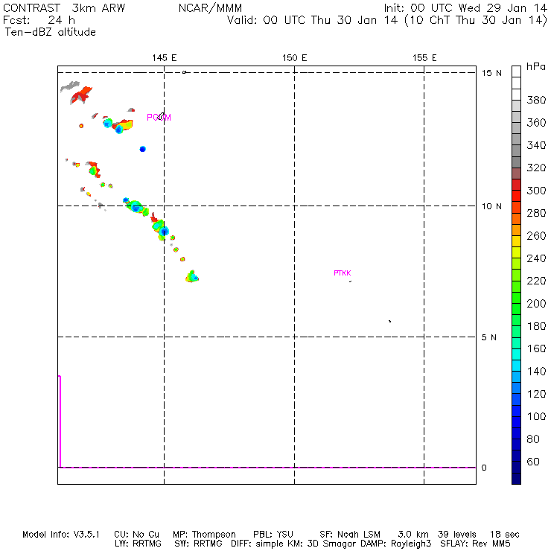Click the 360 color bar value

pos(536,123)
